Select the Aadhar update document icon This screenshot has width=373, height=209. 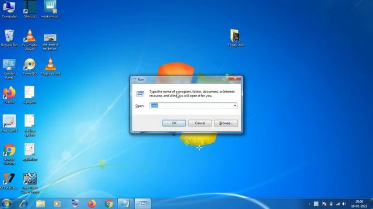point(30,125)
